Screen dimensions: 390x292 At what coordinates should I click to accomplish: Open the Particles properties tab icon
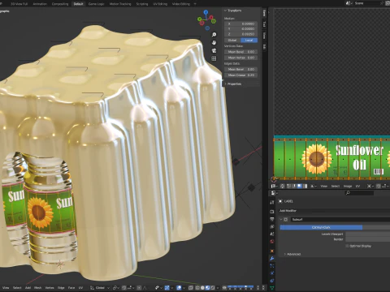point(272,266)
